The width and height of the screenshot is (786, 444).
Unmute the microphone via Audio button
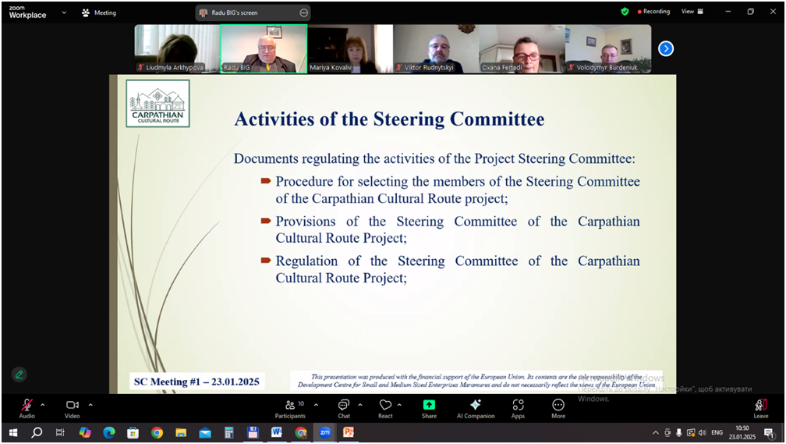click(27, 407)
